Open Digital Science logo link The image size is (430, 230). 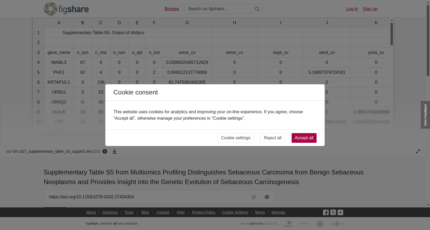[x=259, y=224]
